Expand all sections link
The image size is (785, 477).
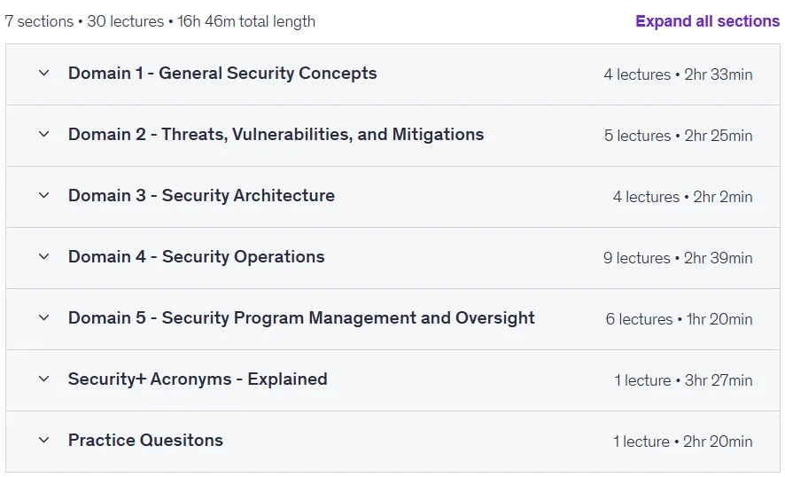pyautogui.click(x=707, y=21)
